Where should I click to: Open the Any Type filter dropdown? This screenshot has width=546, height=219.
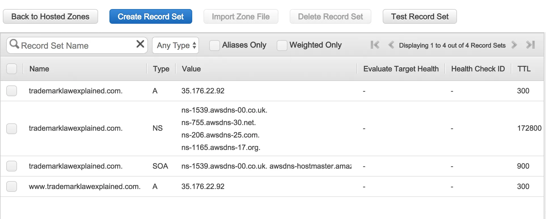click(x=175, y=45)
